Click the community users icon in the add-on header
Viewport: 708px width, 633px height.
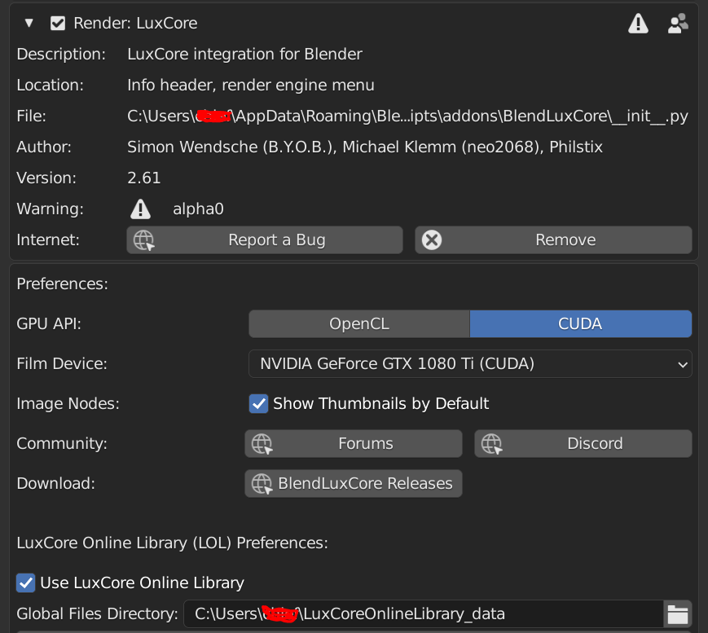(x=677, y=24)
